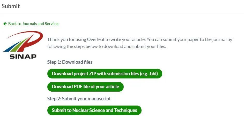Click the Submit page heading
The image size is (244, 120).
pos(11,6)
